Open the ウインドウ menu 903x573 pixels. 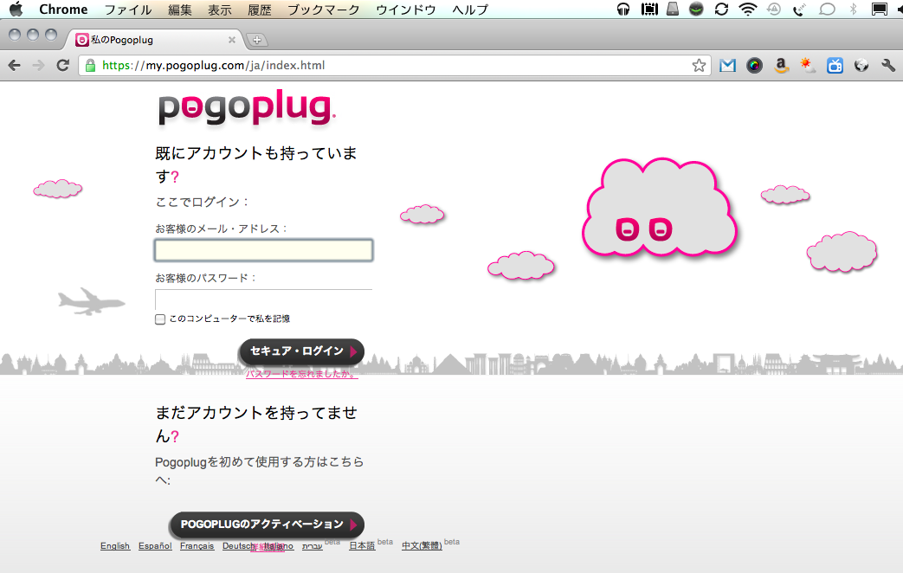(x=406, y=10)
